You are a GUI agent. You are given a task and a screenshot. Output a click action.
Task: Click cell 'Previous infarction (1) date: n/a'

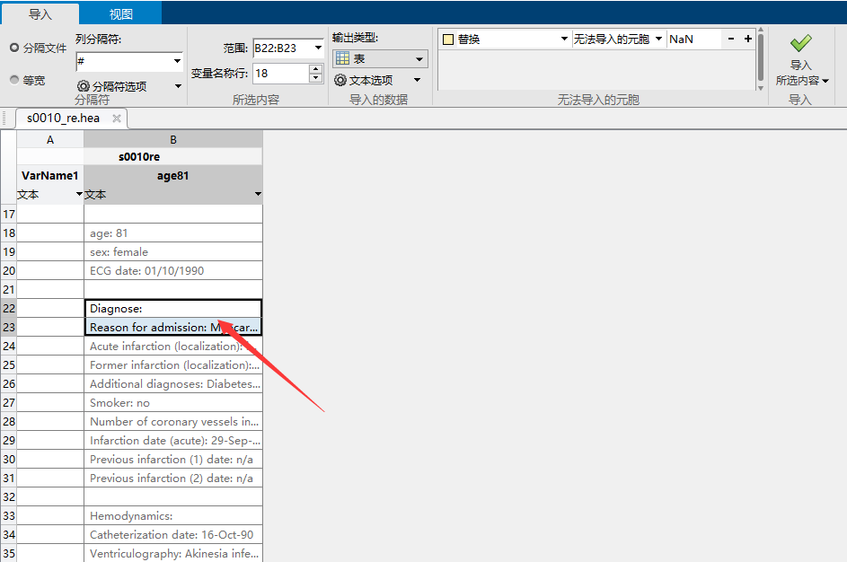tap(172, 460)
